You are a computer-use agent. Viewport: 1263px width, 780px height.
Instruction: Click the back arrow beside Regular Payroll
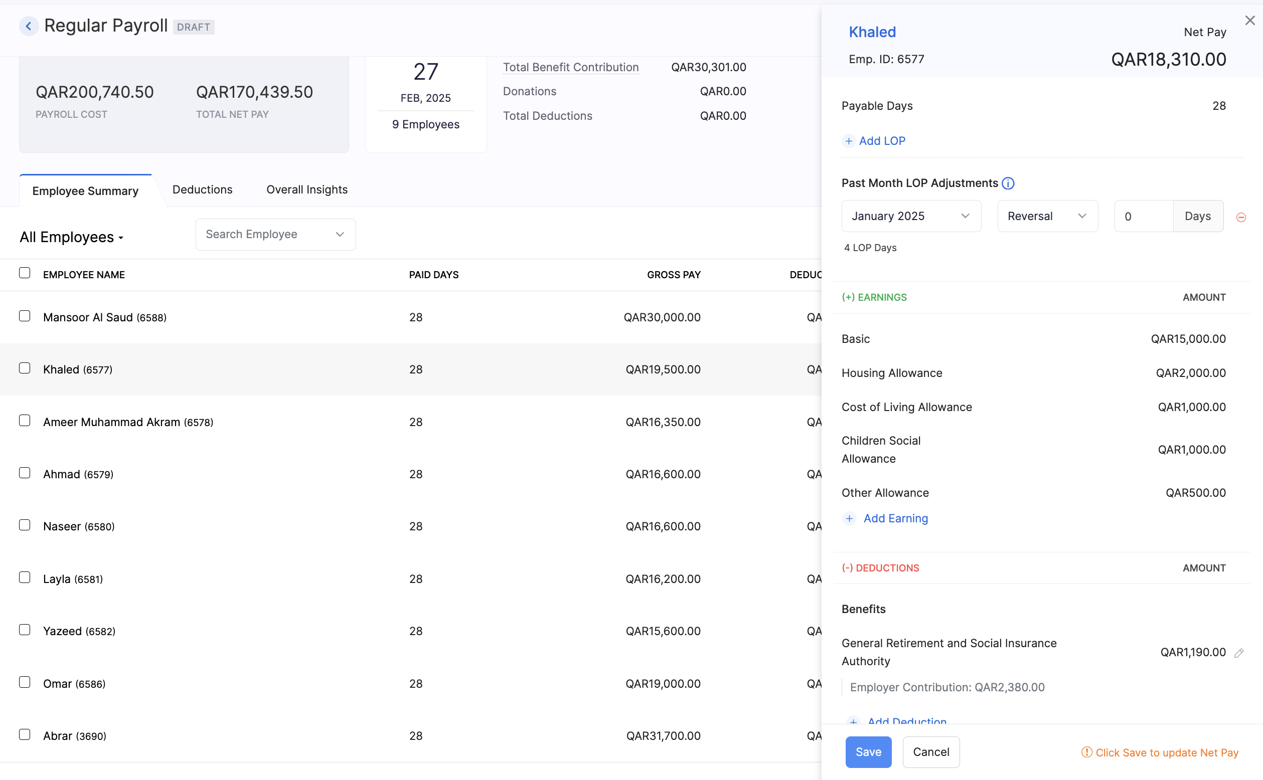point(29,26)
